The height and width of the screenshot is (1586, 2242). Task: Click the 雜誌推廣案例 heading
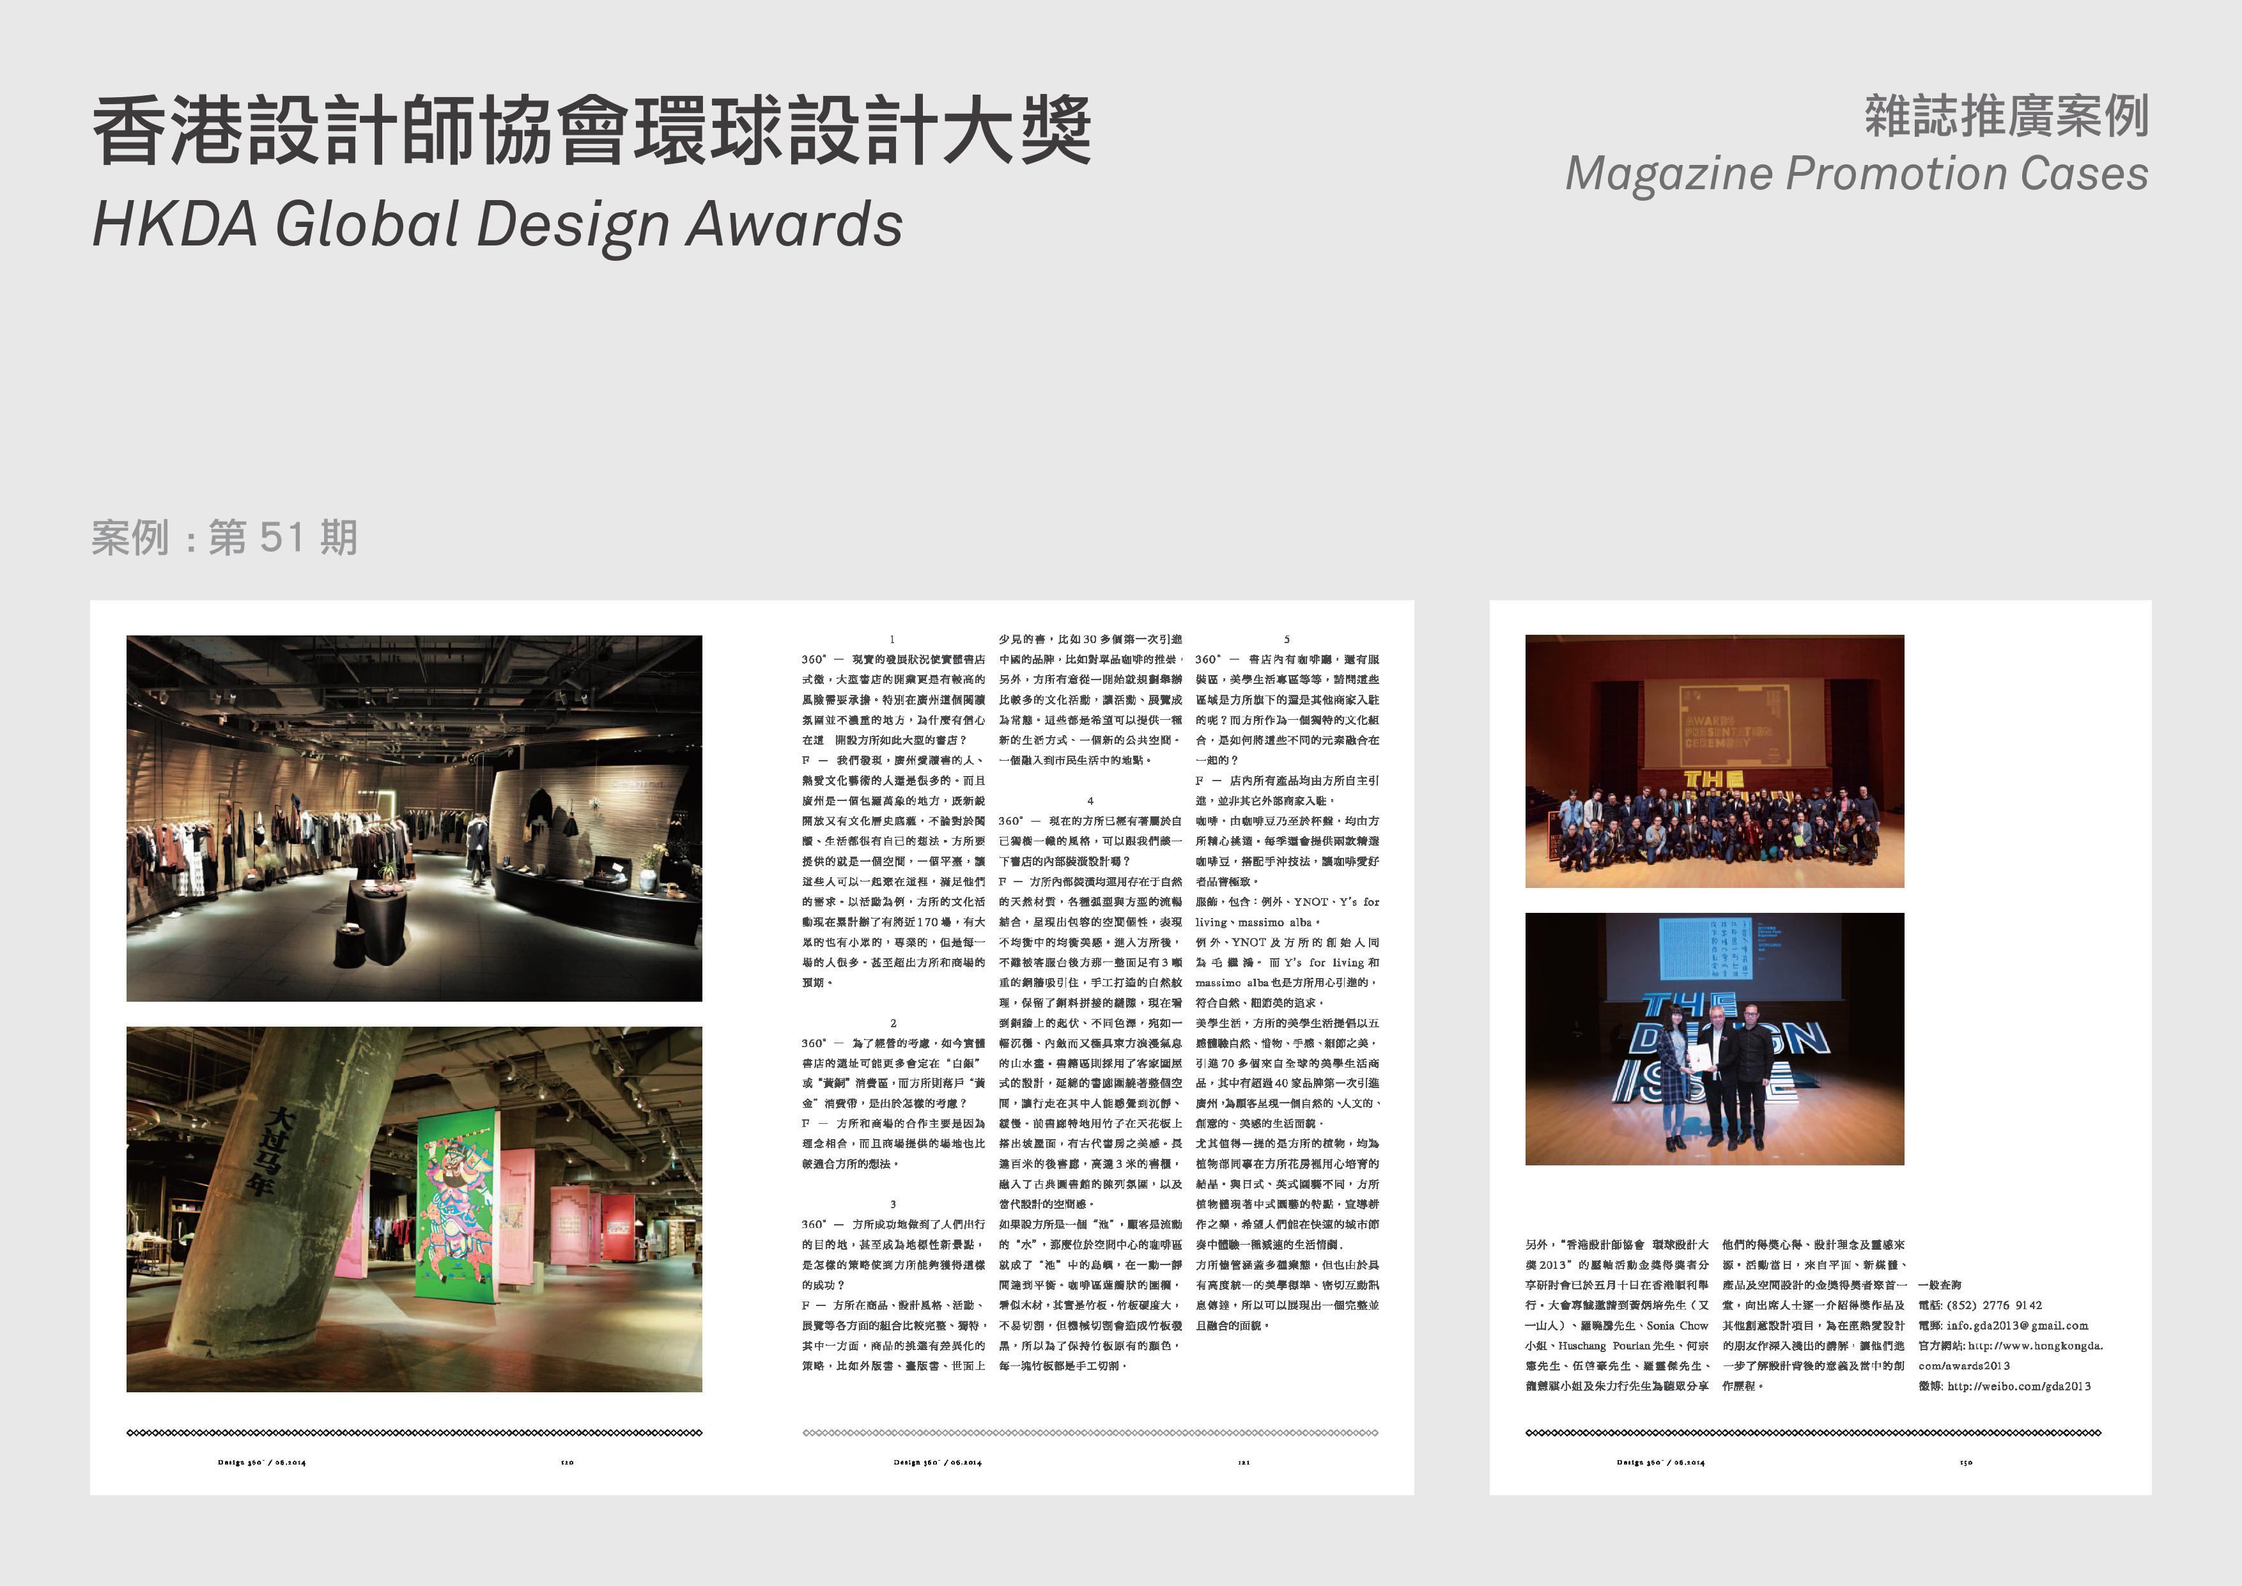click(2007, 117)
